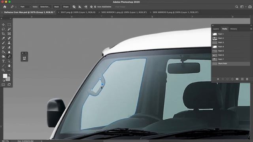Select the Move tool
The height and width of the screenshot is (142, 253).
click(3, 24)
